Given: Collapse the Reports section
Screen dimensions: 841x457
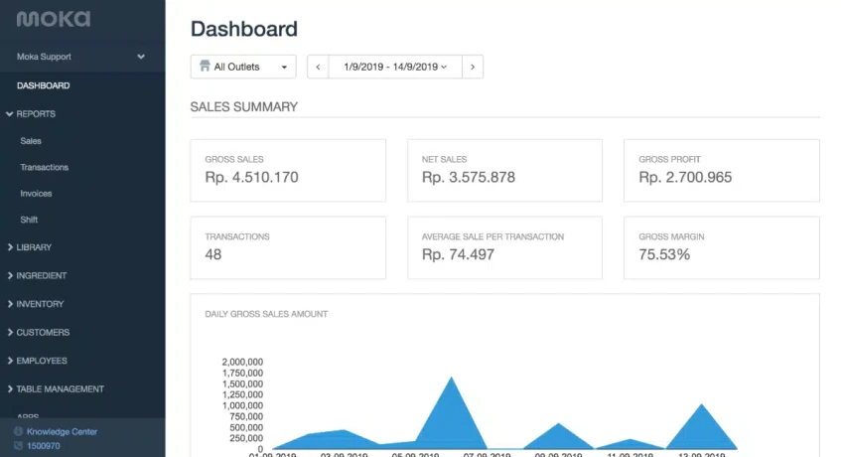Looking at the screenshot, I should click(36, 113).
